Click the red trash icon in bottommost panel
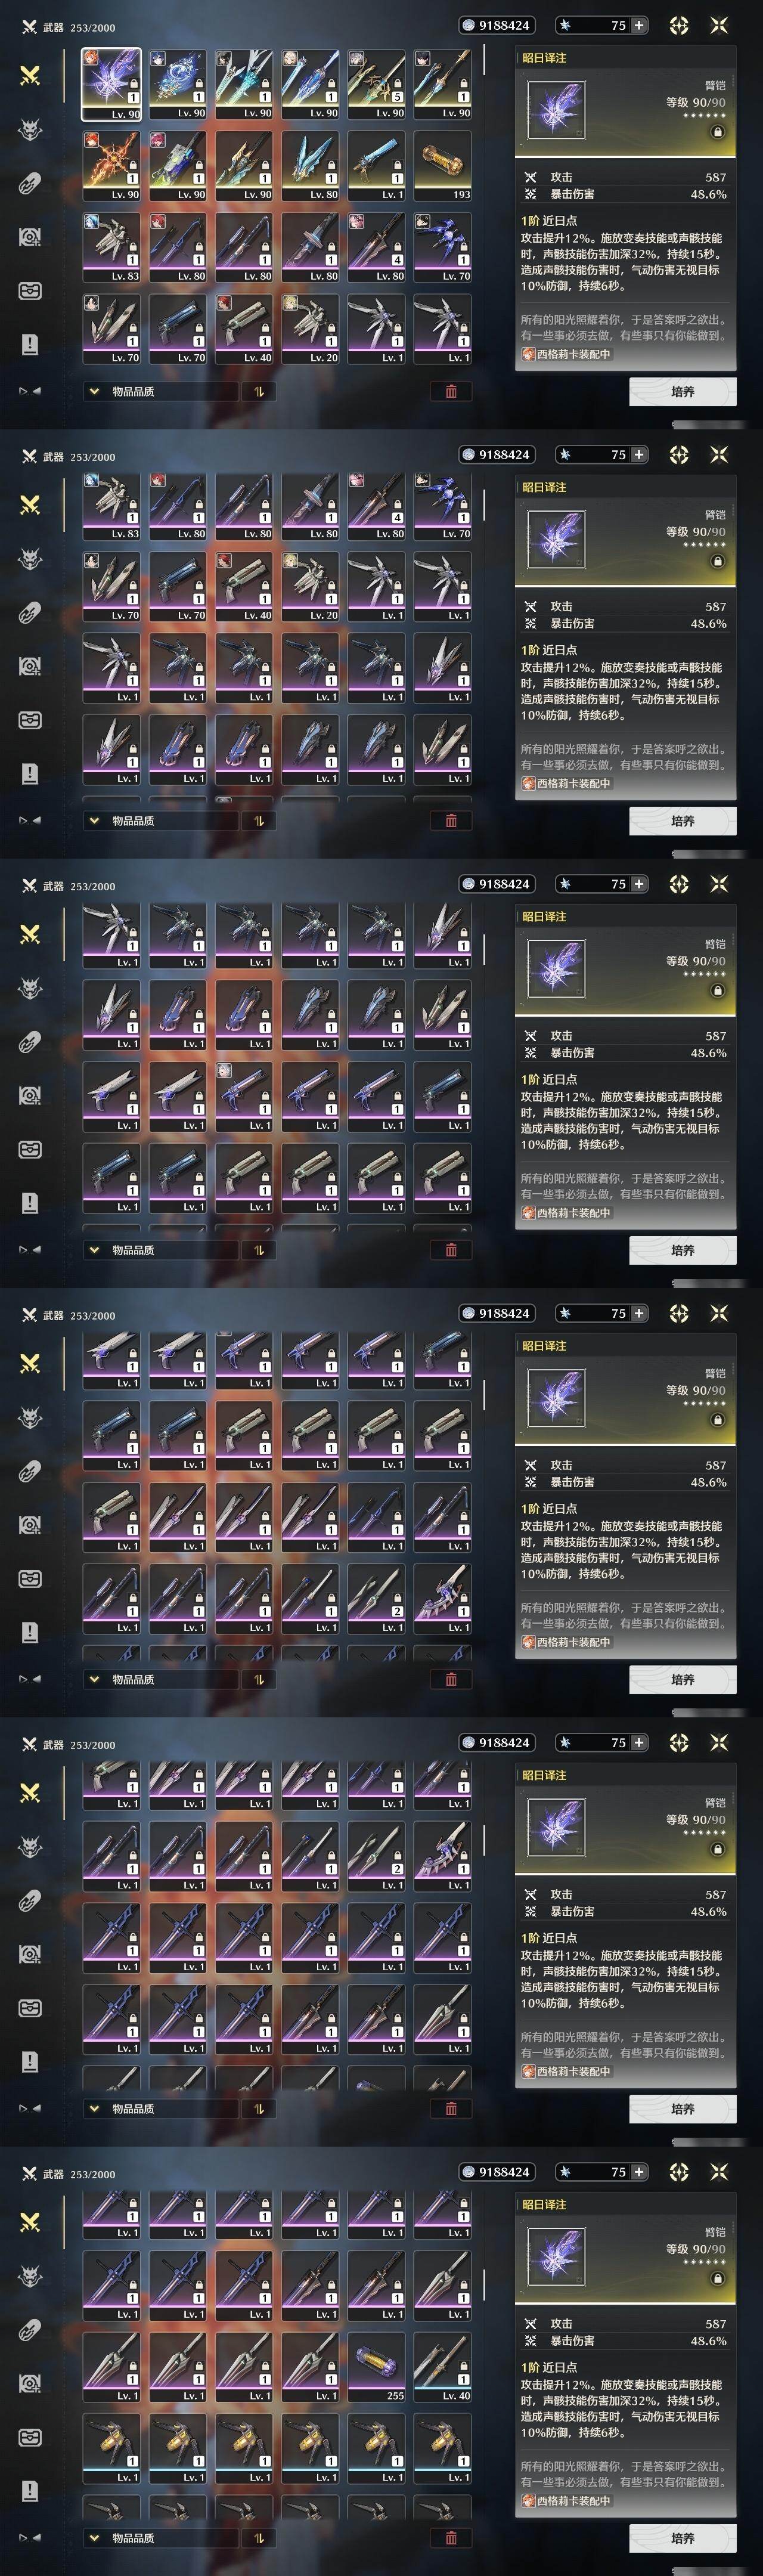The width and height of the screenshot is (763, 2576). point(451,2538)
